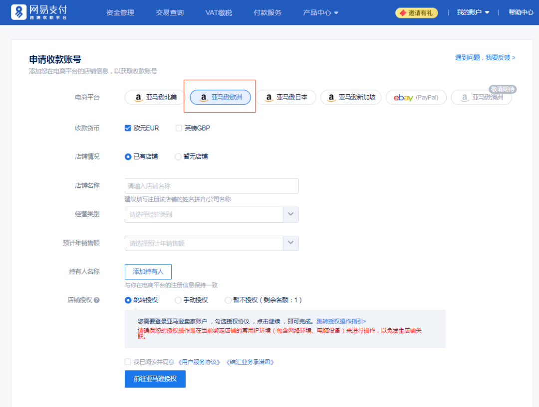
Task: Choose the ebay (PayPal) platform option
Action: (416, 97)
